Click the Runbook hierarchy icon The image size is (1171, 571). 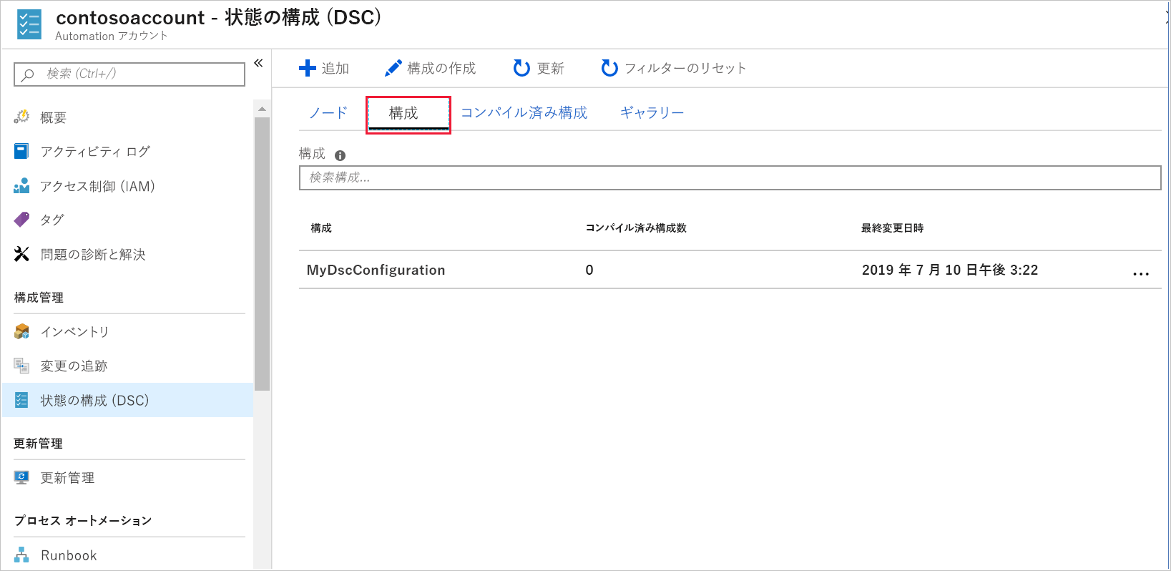pyautogui.click(x=22, y=555)
